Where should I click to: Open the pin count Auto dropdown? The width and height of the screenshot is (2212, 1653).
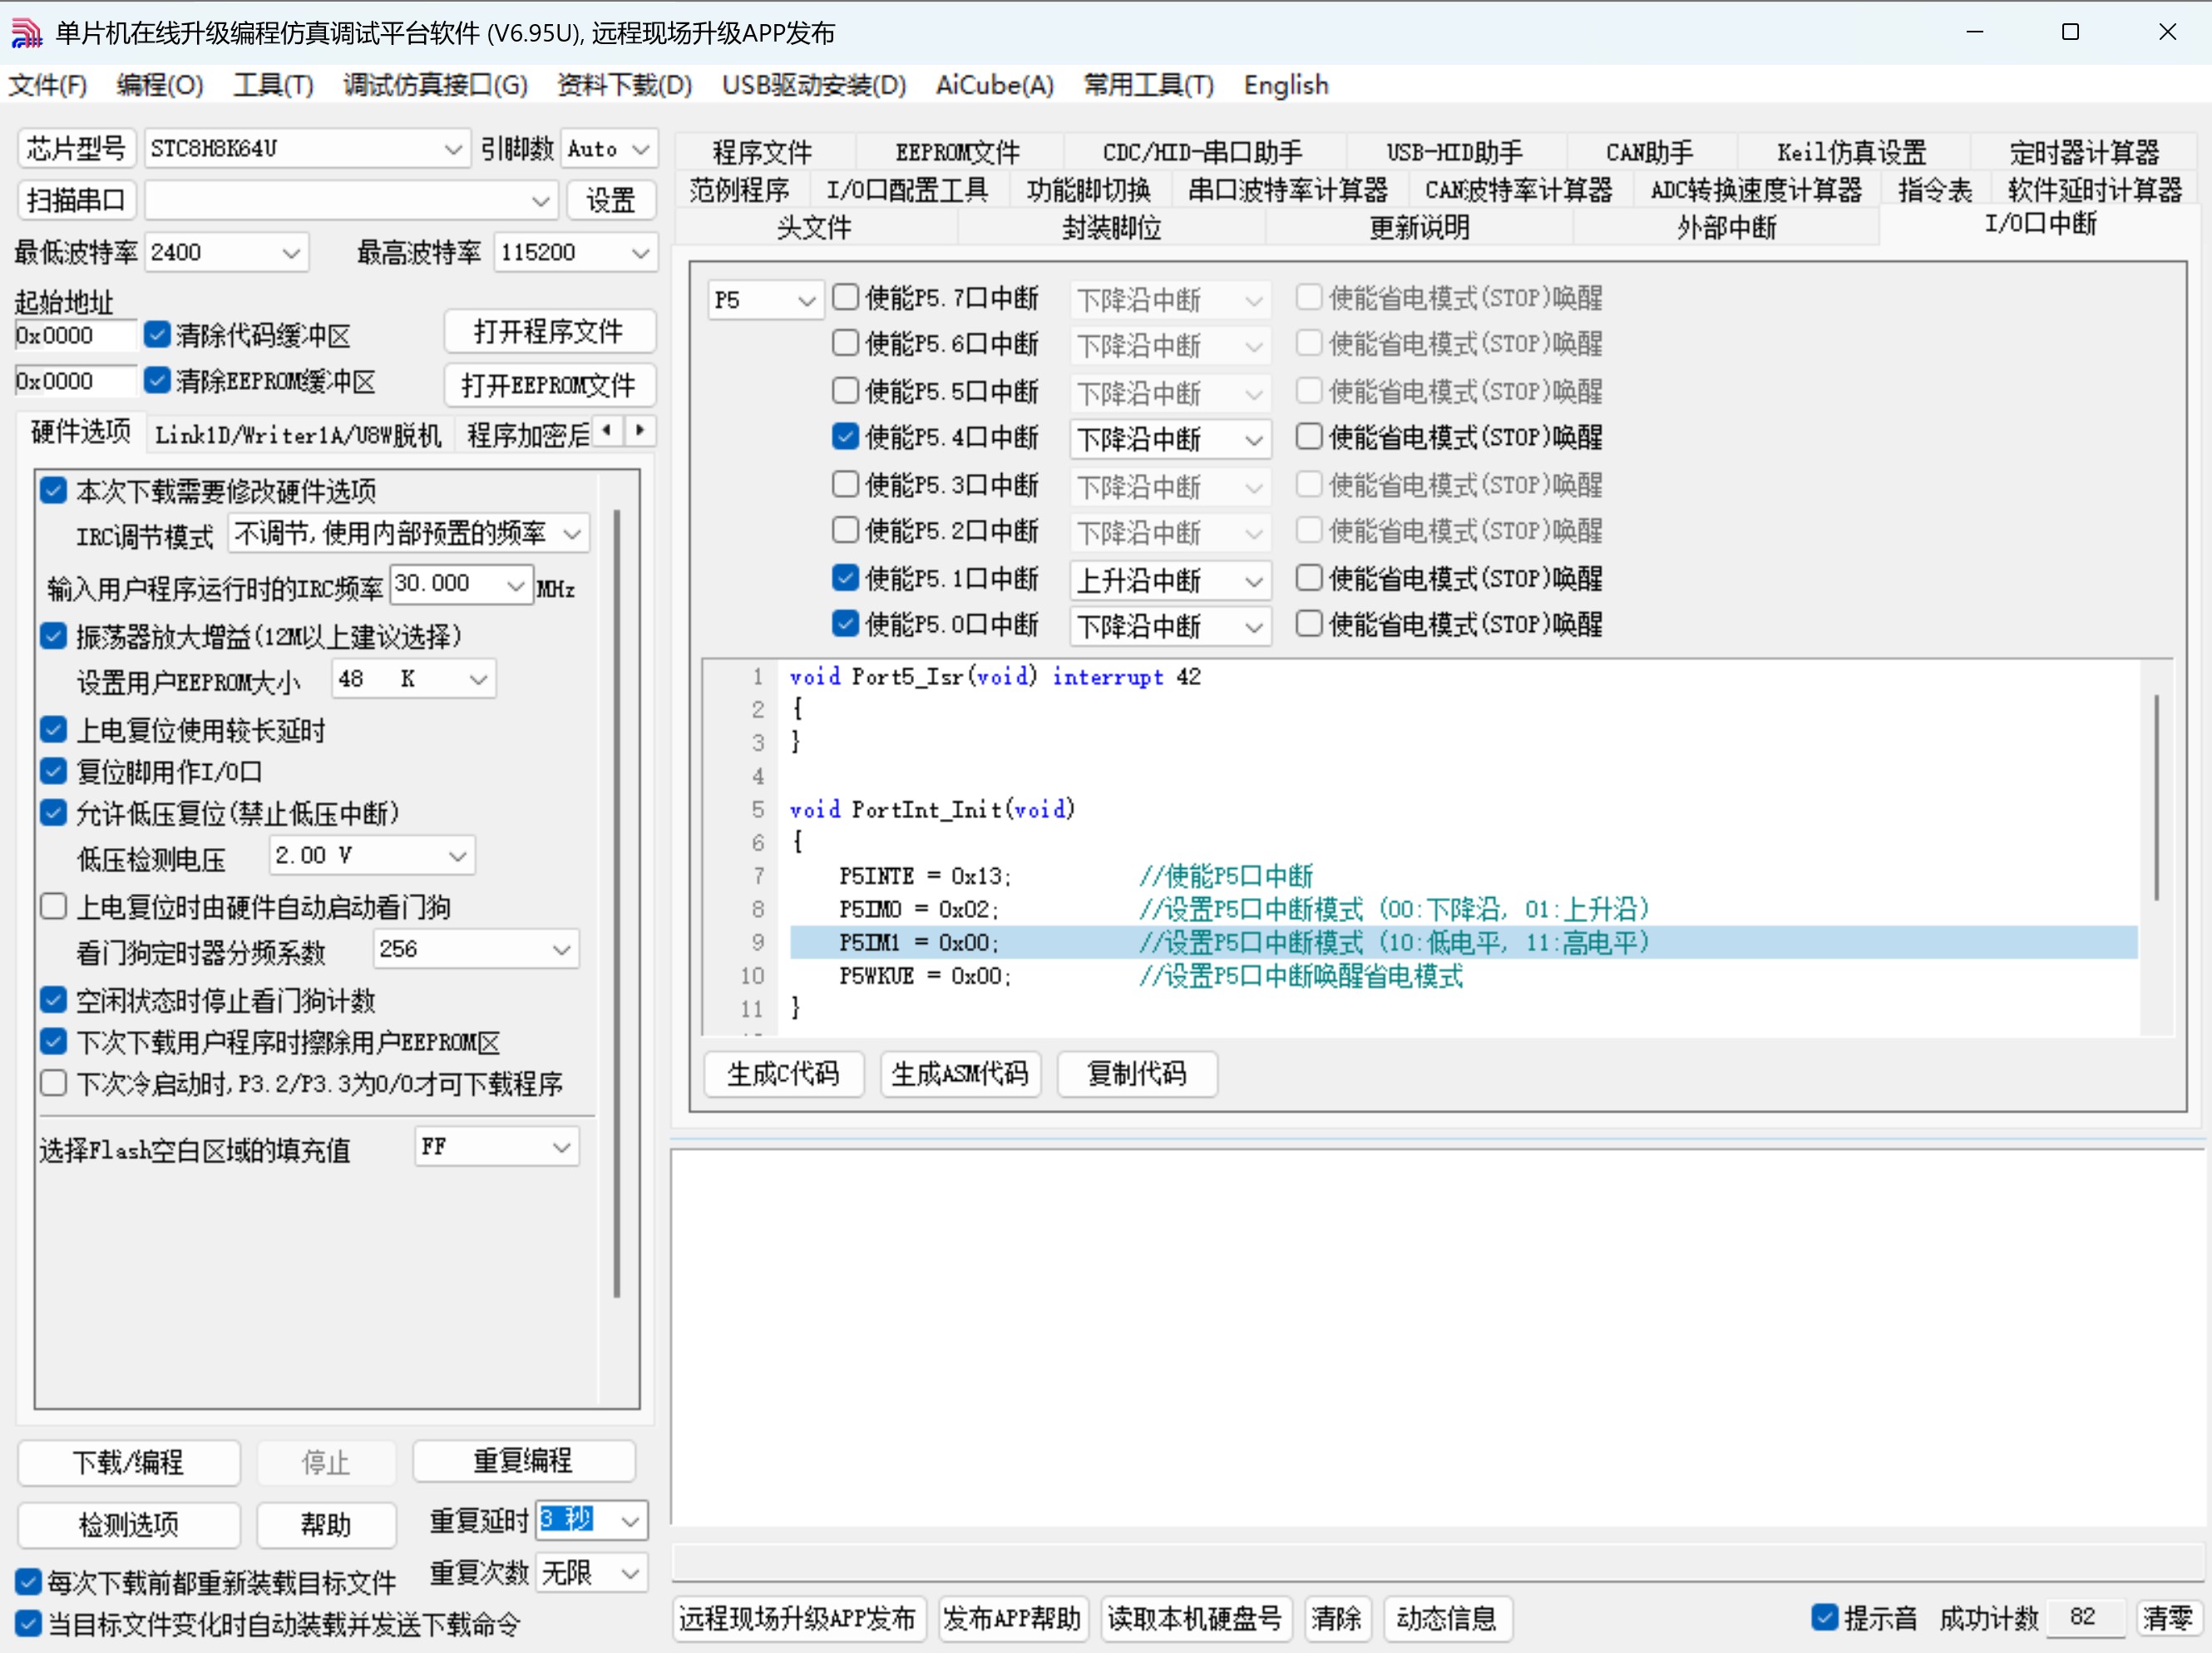point(609,149)
